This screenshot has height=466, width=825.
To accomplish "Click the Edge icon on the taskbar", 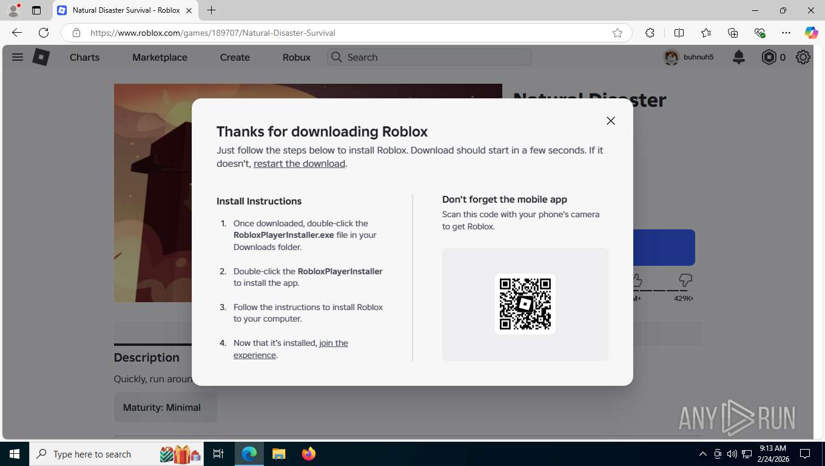I will tap(249, 454).
